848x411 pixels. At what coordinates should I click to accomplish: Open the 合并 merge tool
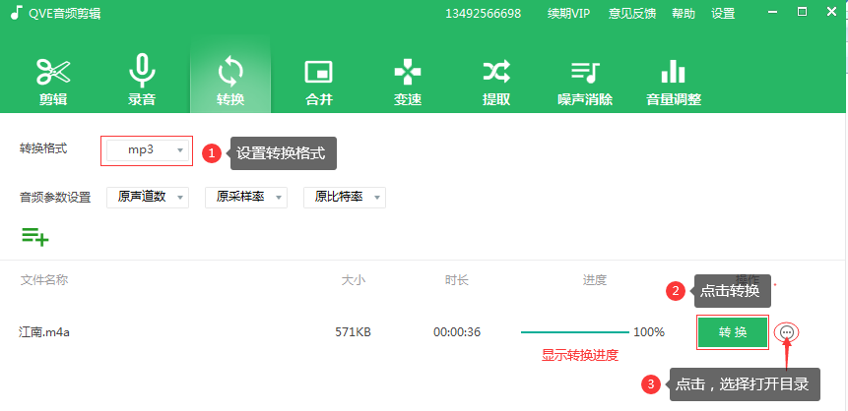coord(318,81)
